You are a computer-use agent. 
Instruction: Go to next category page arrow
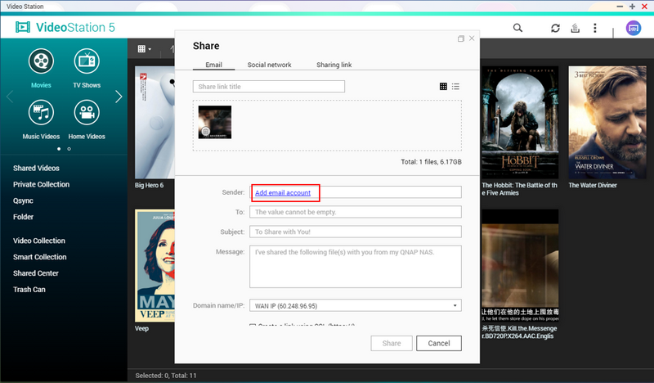[119, 97]
